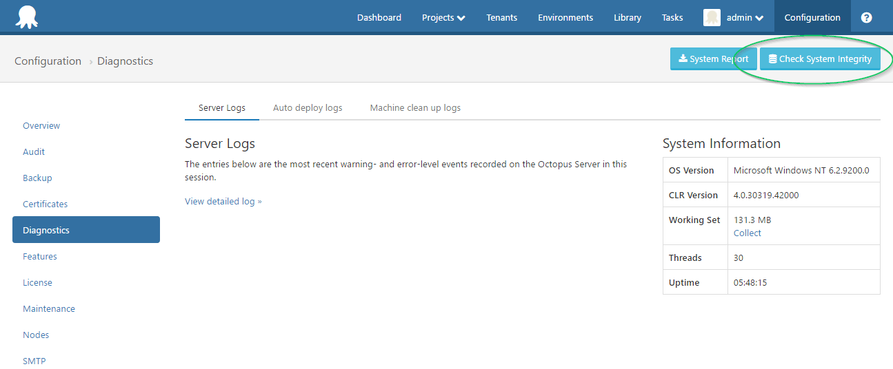Select the Server Logs tab
Image resolution: width=893 pixels, height=369 pixels.
[x=222, y=108]
